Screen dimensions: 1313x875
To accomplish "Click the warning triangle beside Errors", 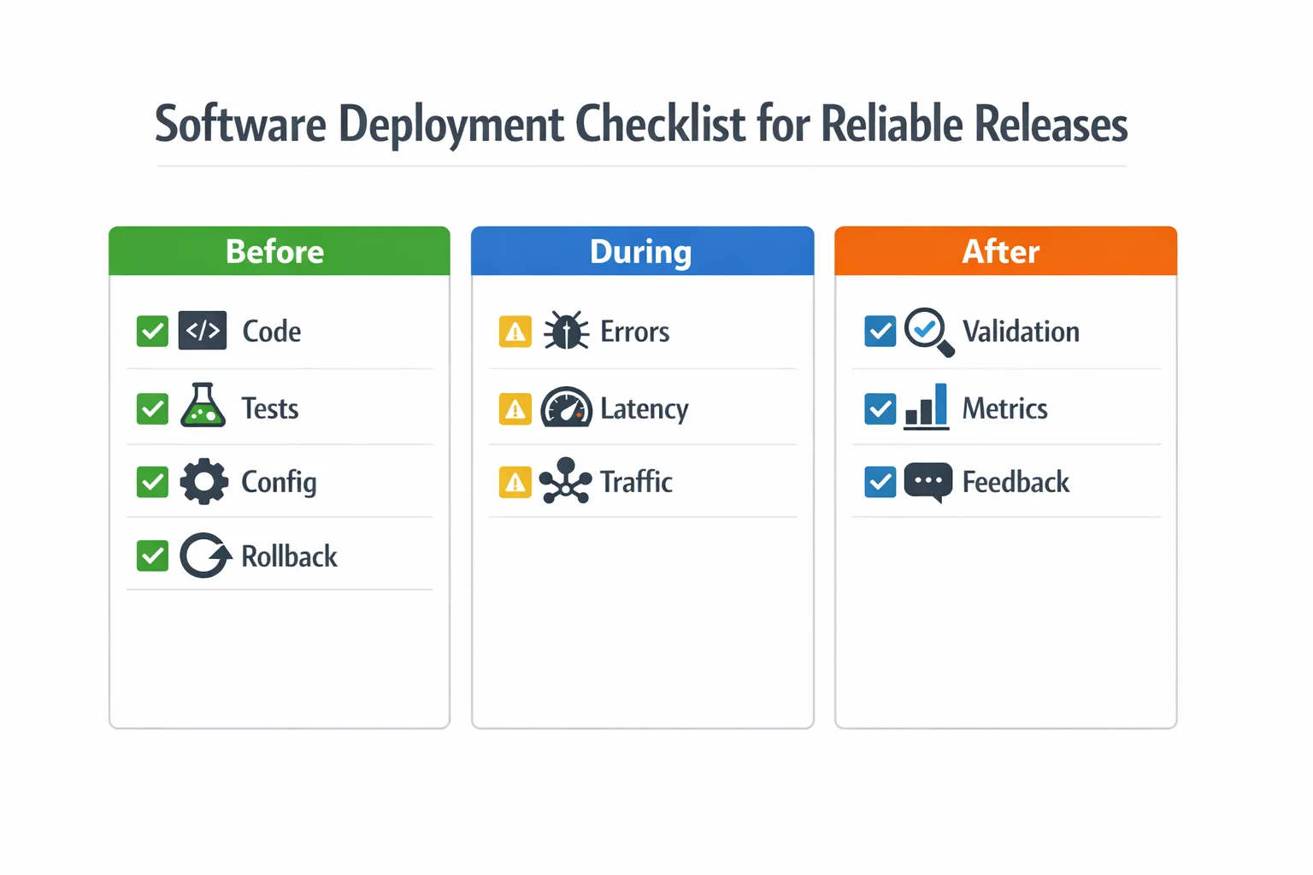I will (514, 331).
